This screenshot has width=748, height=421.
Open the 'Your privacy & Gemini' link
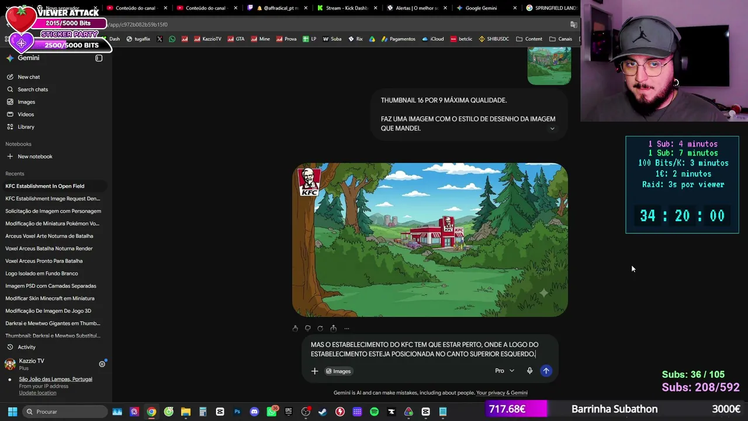click(x=502, y=393)
